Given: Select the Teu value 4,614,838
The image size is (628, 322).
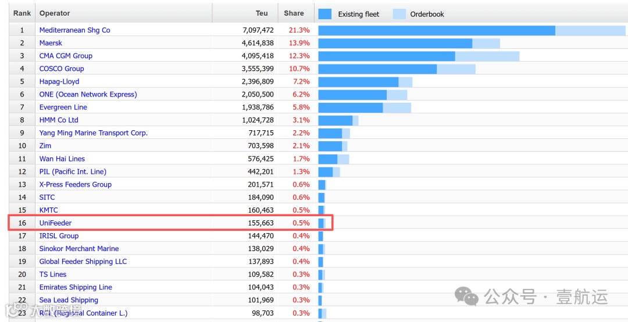Looking at the screenshot, I should click(258, 43).
